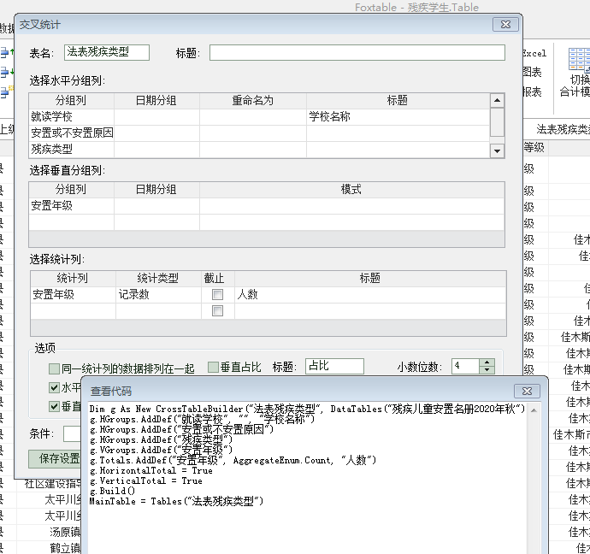Viewport: 590px width, 554px height.
Task: Enable 垂直占比 checkbox
Action: click(214, 368)
